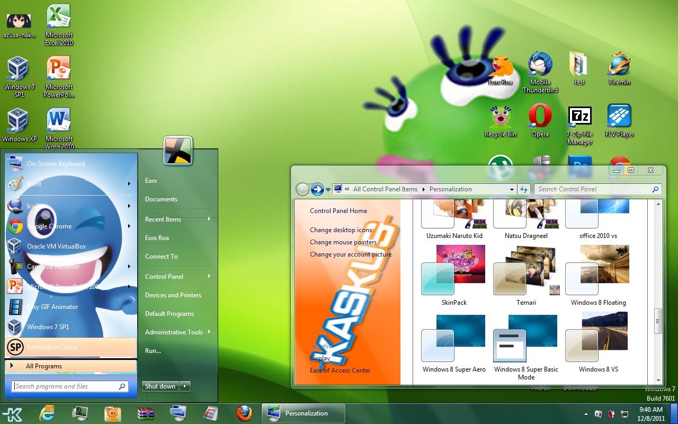Open Eorx Roa desktop icon

[500, 69]
